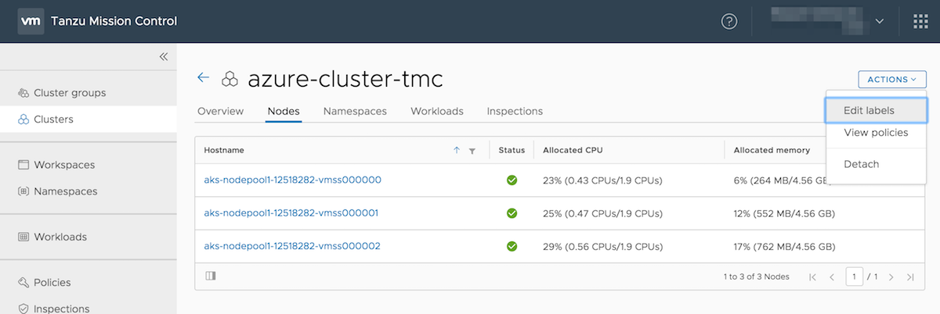The image size is (940, 314).
Task: Jump to last page in pagination
Action: tap(909, 277)
